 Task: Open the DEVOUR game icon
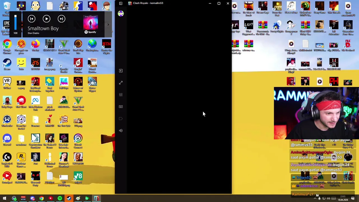pyautogui.click(x=35, y=65)
